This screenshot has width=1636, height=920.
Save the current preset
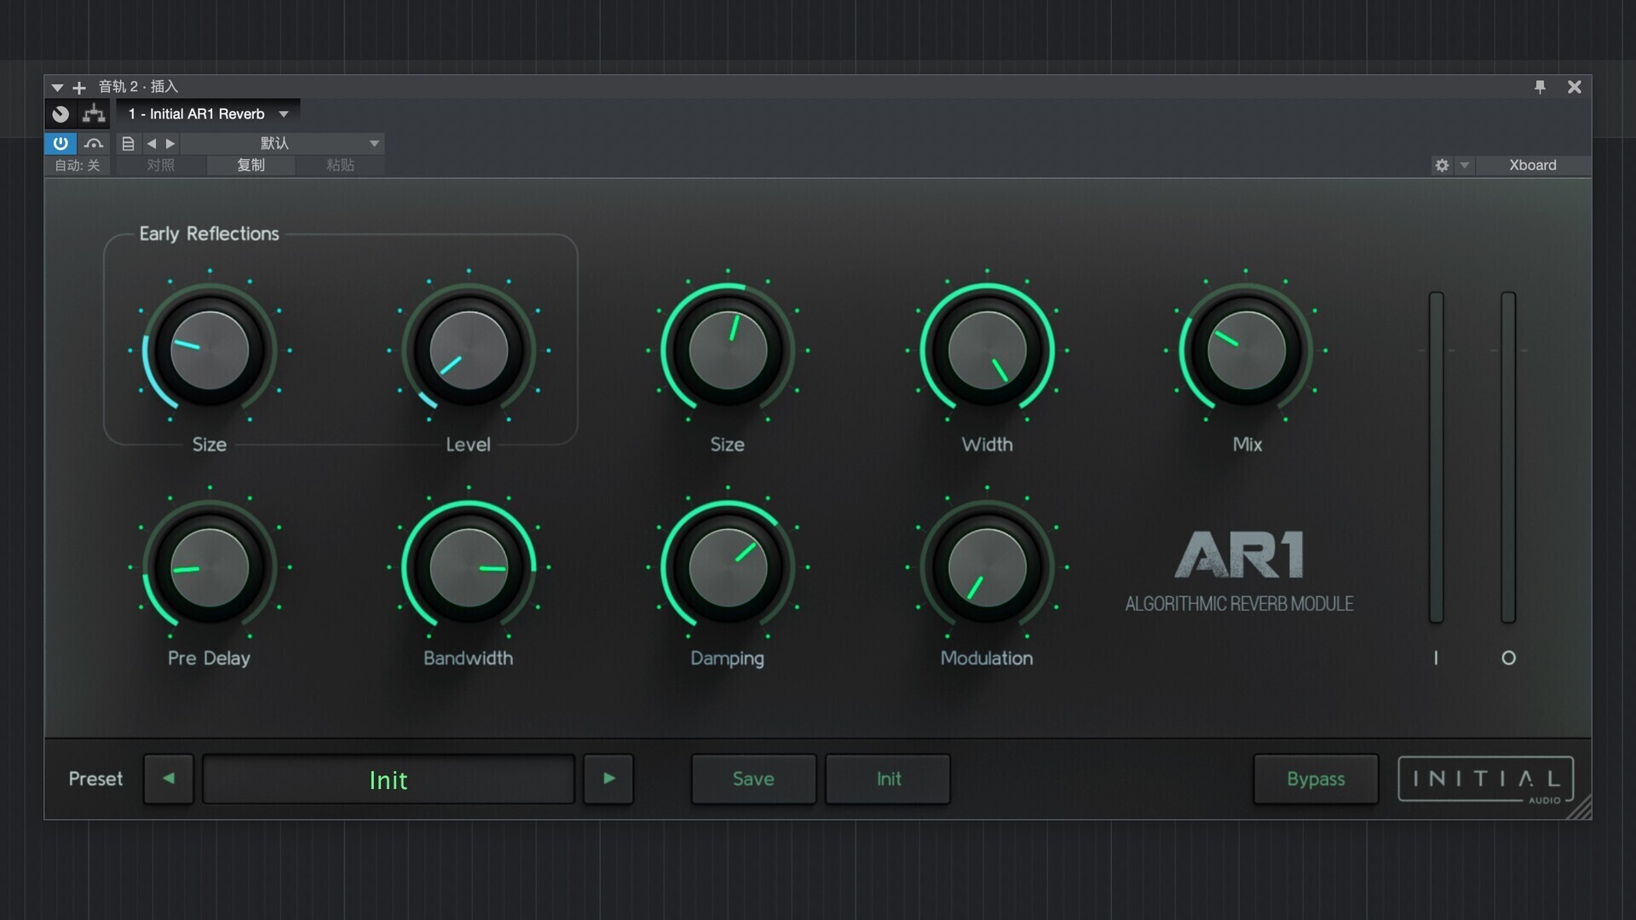point(753,779)
